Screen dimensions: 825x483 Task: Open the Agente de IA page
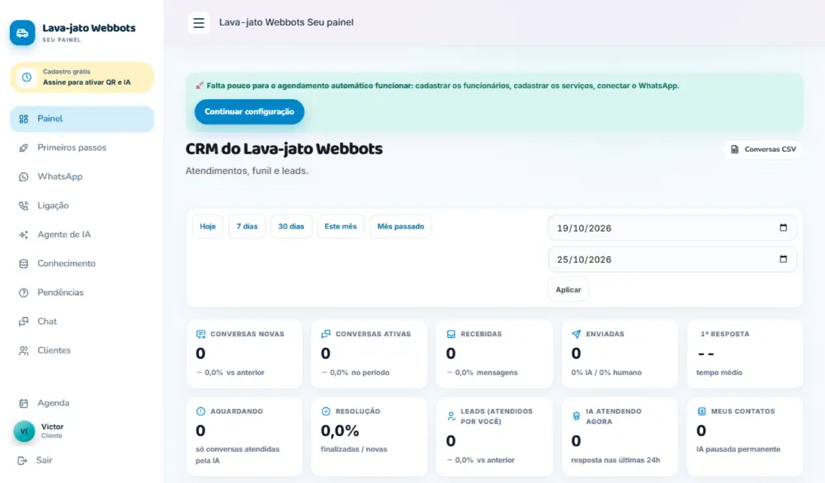(82, 234)
